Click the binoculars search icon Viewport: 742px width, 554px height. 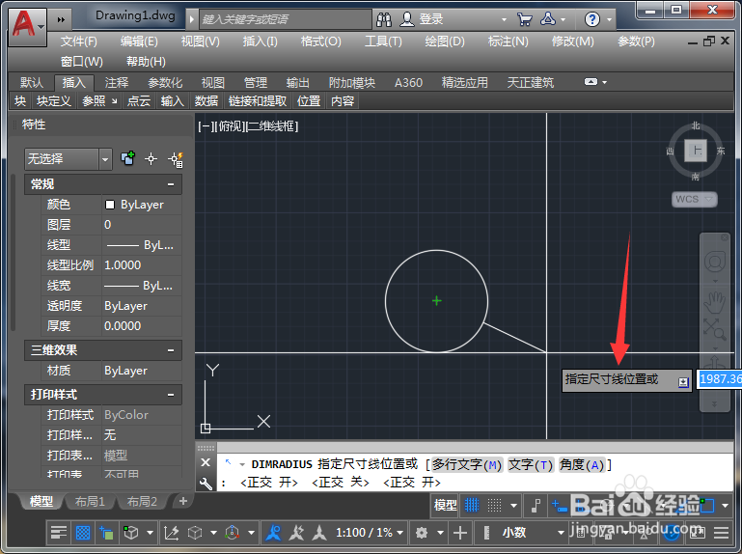pos(384,19)
